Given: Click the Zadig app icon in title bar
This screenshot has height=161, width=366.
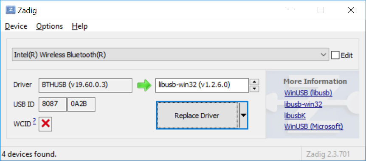Looking at the screenshot, I should coord(11,10).
